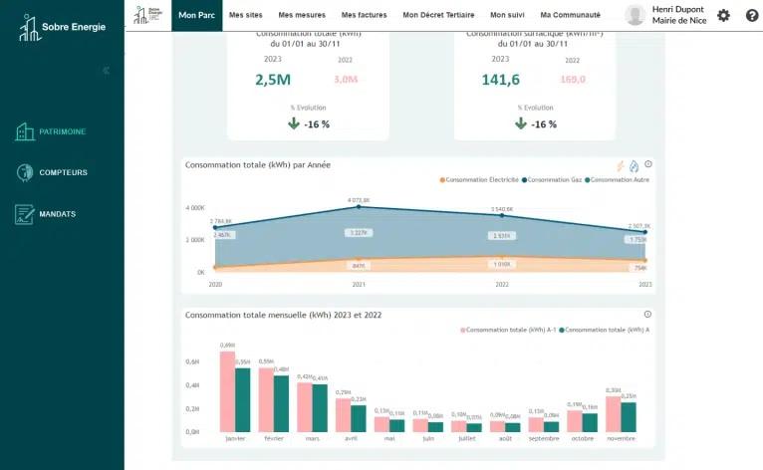Open info icon on yearly consumption chart

(x=648, y=164)
